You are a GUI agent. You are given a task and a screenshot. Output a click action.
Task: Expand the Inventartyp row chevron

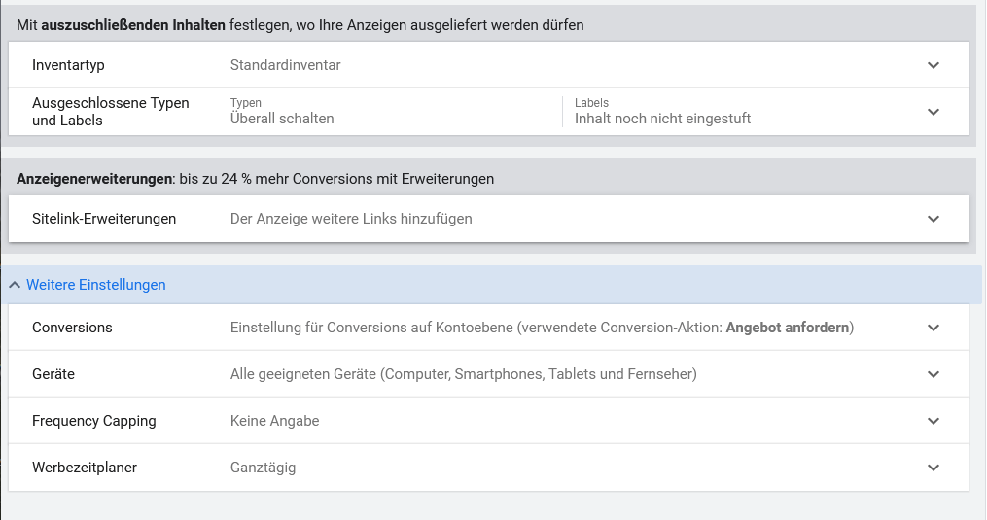tap(934, 65)
